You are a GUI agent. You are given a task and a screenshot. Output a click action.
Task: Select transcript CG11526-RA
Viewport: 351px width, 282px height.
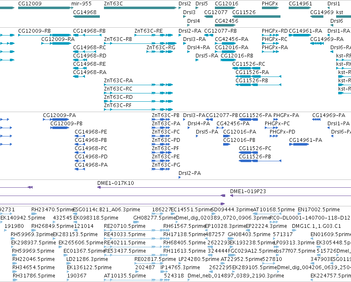[258, 76]
